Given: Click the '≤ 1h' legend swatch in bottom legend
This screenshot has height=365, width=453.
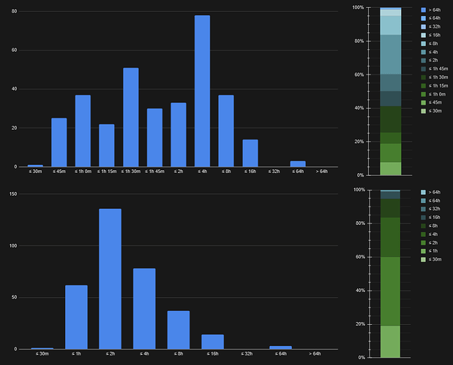Looking at the screenshot, I should pyautogui.click(x=423, y=251).
